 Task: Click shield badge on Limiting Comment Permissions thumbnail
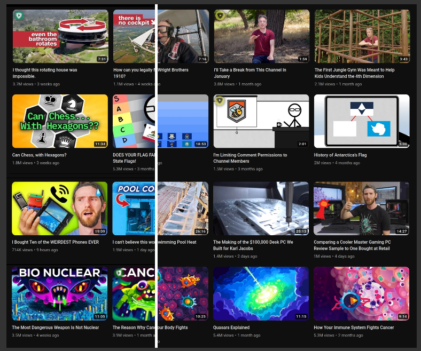point(220,101)
